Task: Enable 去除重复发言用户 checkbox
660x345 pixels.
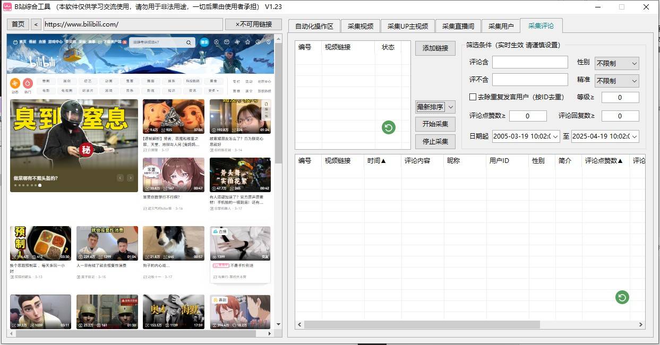Action: 473,97
